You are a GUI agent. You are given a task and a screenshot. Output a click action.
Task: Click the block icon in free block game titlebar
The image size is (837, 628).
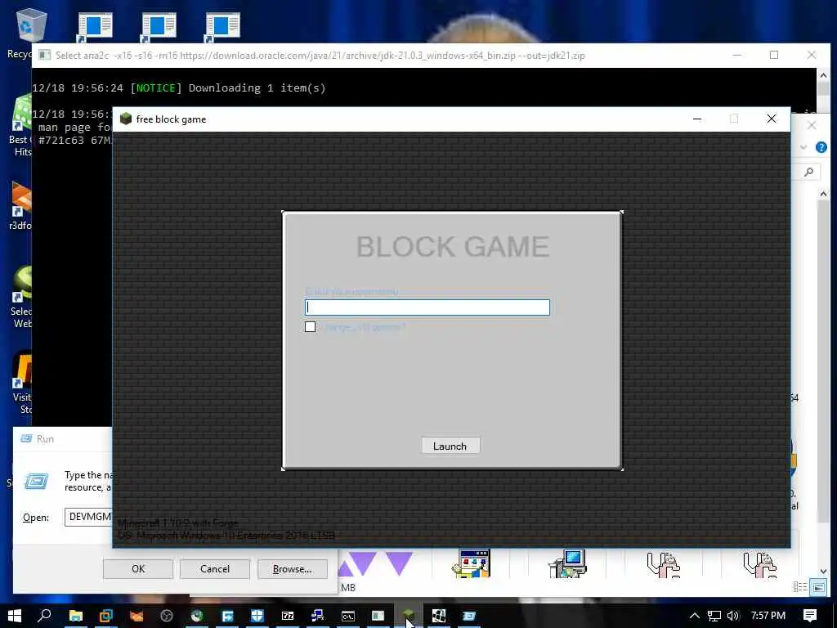(x=126, y=119)
